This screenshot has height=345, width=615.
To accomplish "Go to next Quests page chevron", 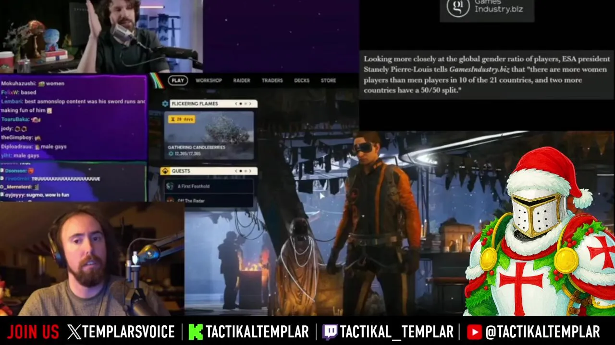I will click(x=250, y=171).
